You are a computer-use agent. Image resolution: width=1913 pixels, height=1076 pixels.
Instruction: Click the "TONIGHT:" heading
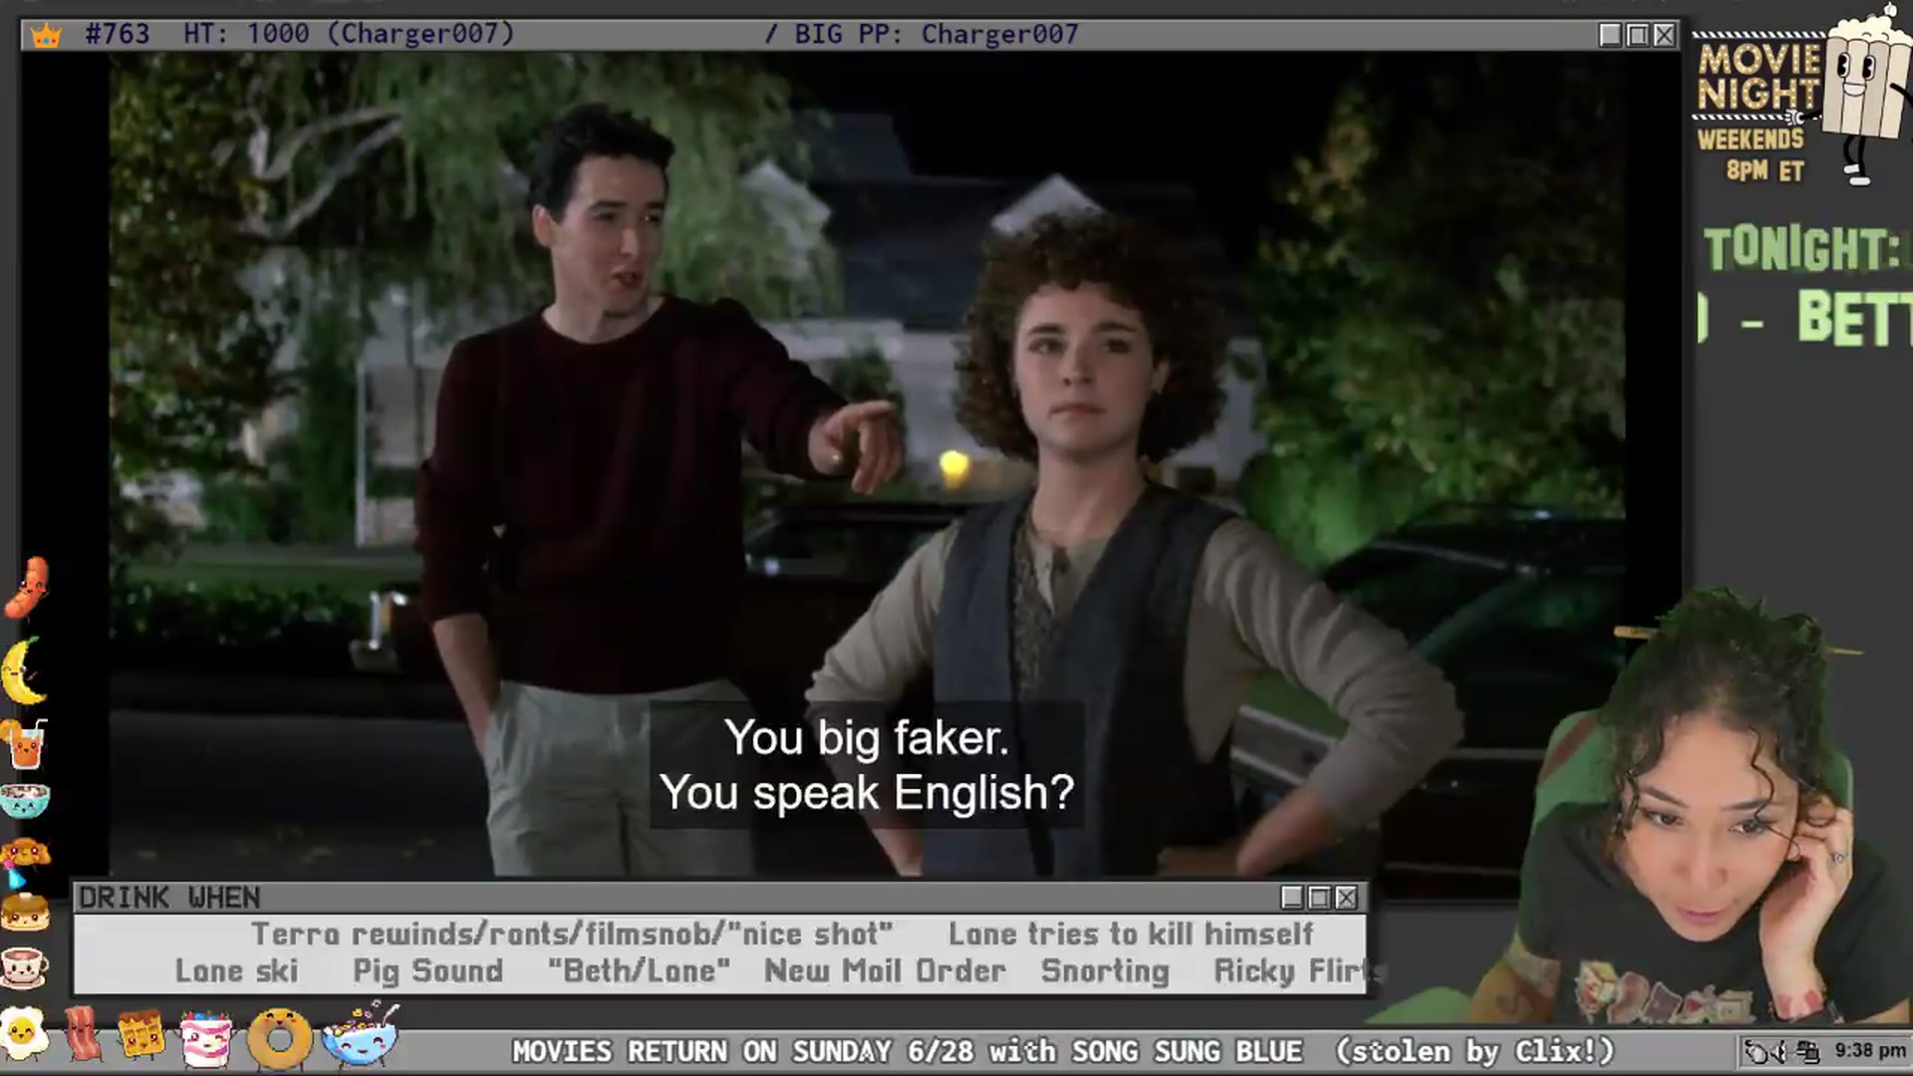[1801, 249]
